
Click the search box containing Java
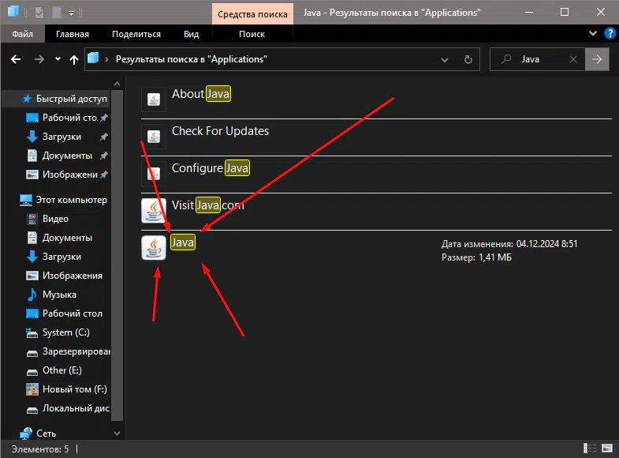pyautogui.click(x=537, y=59)
